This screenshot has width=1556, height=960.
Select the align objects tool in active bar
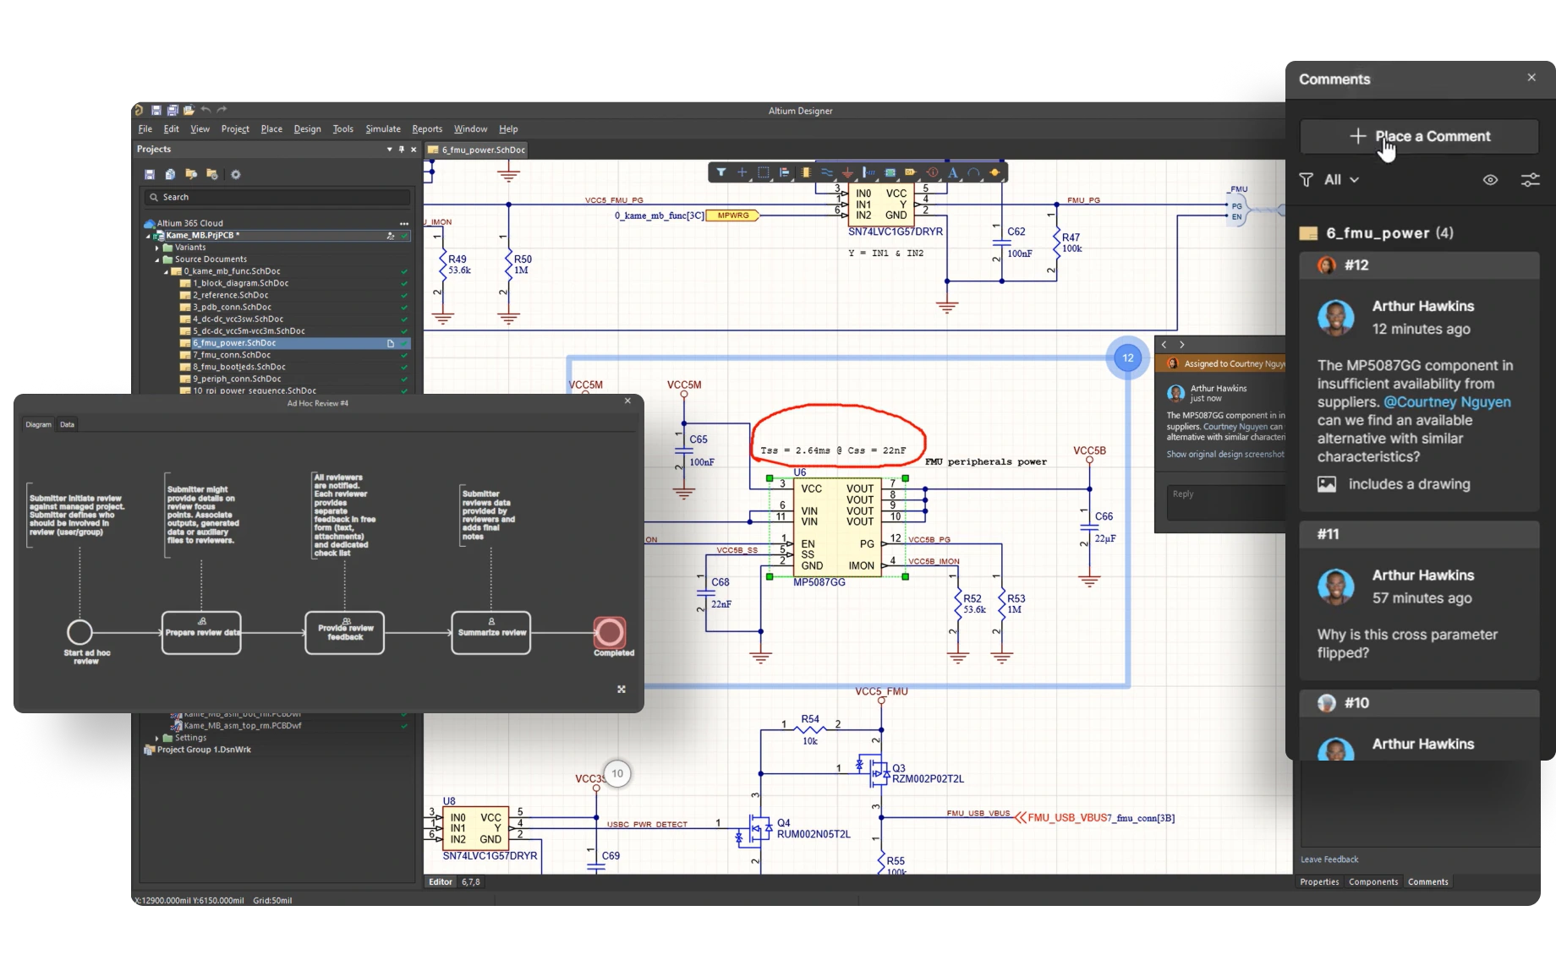click(x=785, y=172)
